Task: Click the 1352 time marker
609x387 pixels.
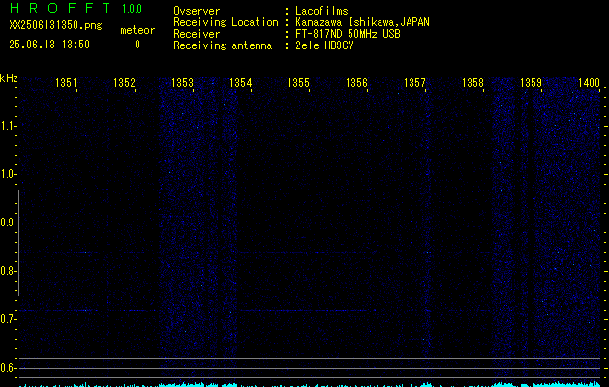Action: point(124,82)
